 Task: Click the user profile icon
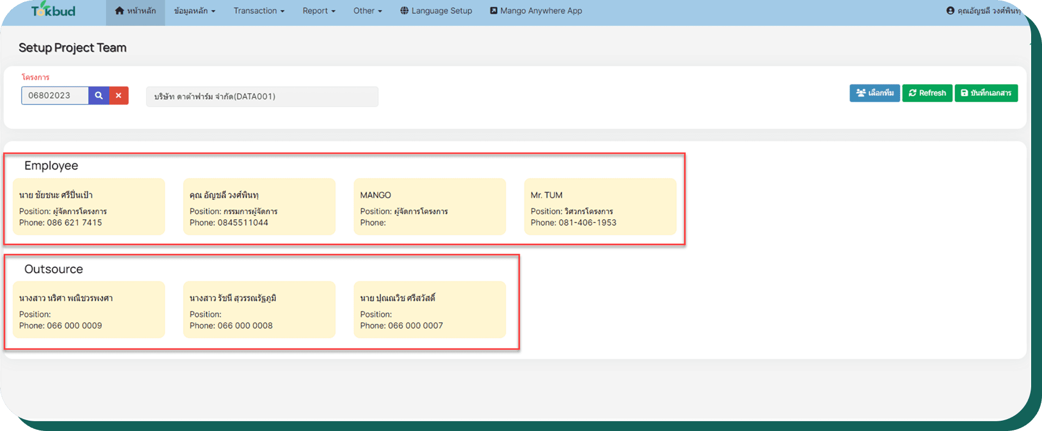pos(950,10)
